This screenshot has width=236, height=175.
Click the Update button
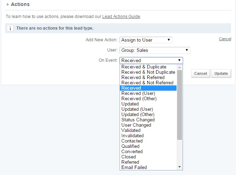point(221,73)
